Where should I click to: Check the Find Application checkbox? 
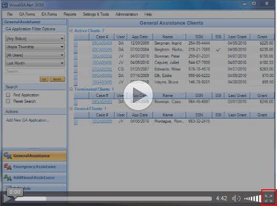8,95
